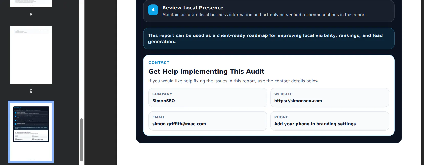The height and width of the screenshot is (165, 424).
Task: Click the page number 9 label
Action: click(31, 91)
